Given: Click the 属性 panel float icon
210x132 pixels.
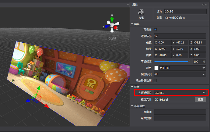Looking at the screenshot, I should point(203,5).
